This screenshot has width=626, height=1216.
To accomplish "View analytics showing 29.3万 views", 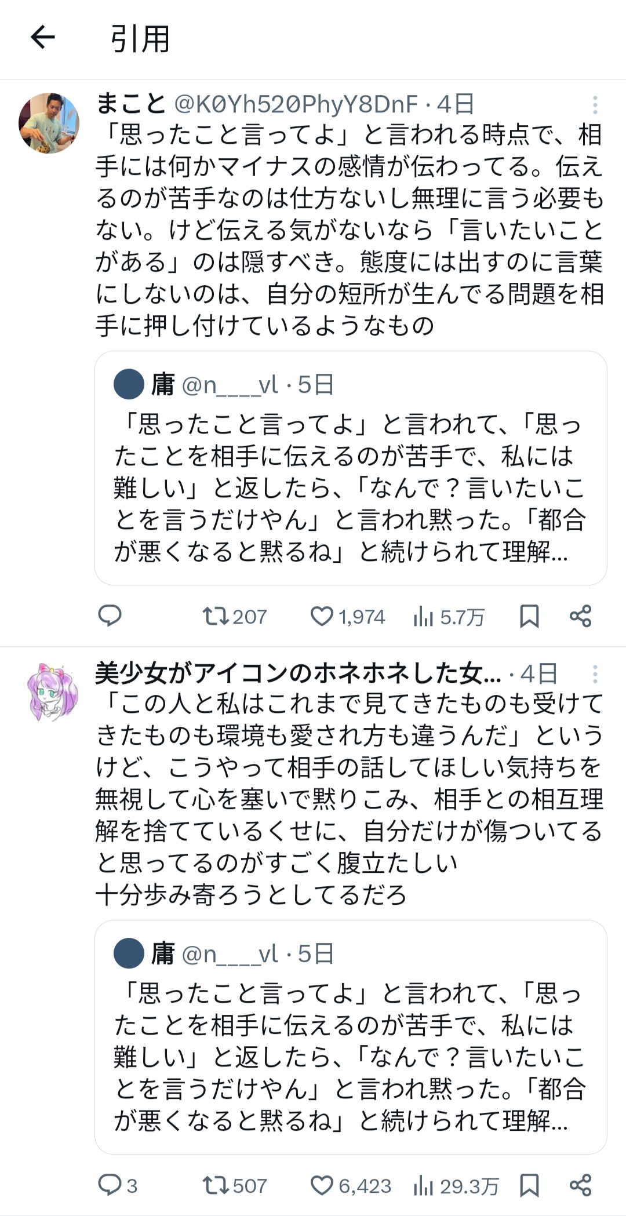I will click(456, 1186).
